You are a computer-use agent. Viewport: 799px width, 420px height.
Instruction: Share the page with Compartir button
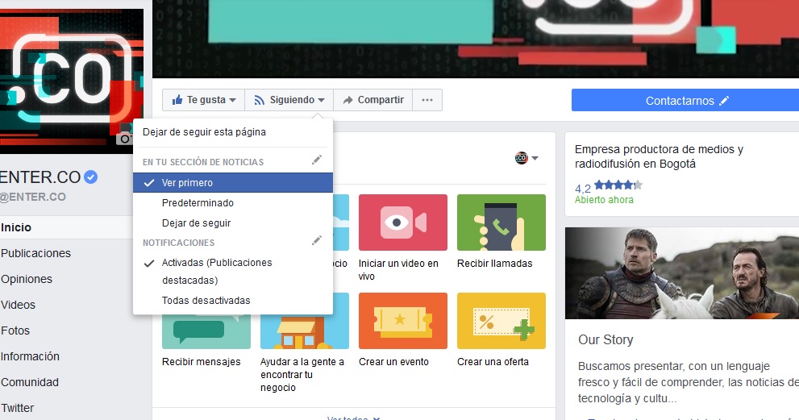373,100
